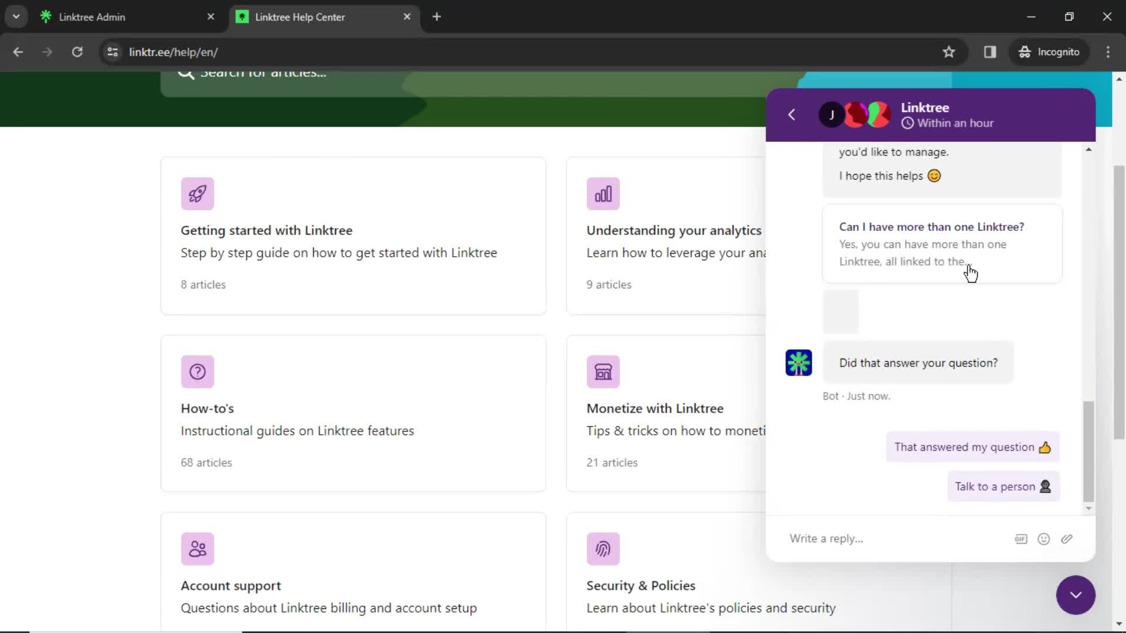Click the people Account support icon
This screenshot has width=1126, height=633.
(197, 549)
